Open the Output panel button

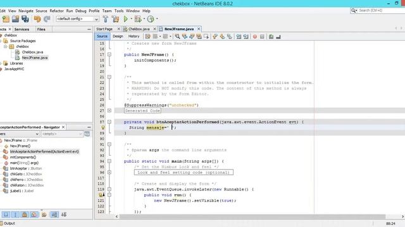(x=8, y=223)
